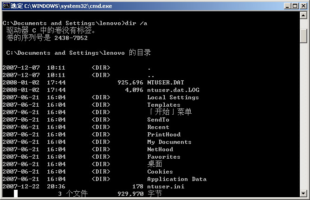This screenshot has width=310, height=200.
Task: Click the white selection cursor block
Action: pos(16,194)
